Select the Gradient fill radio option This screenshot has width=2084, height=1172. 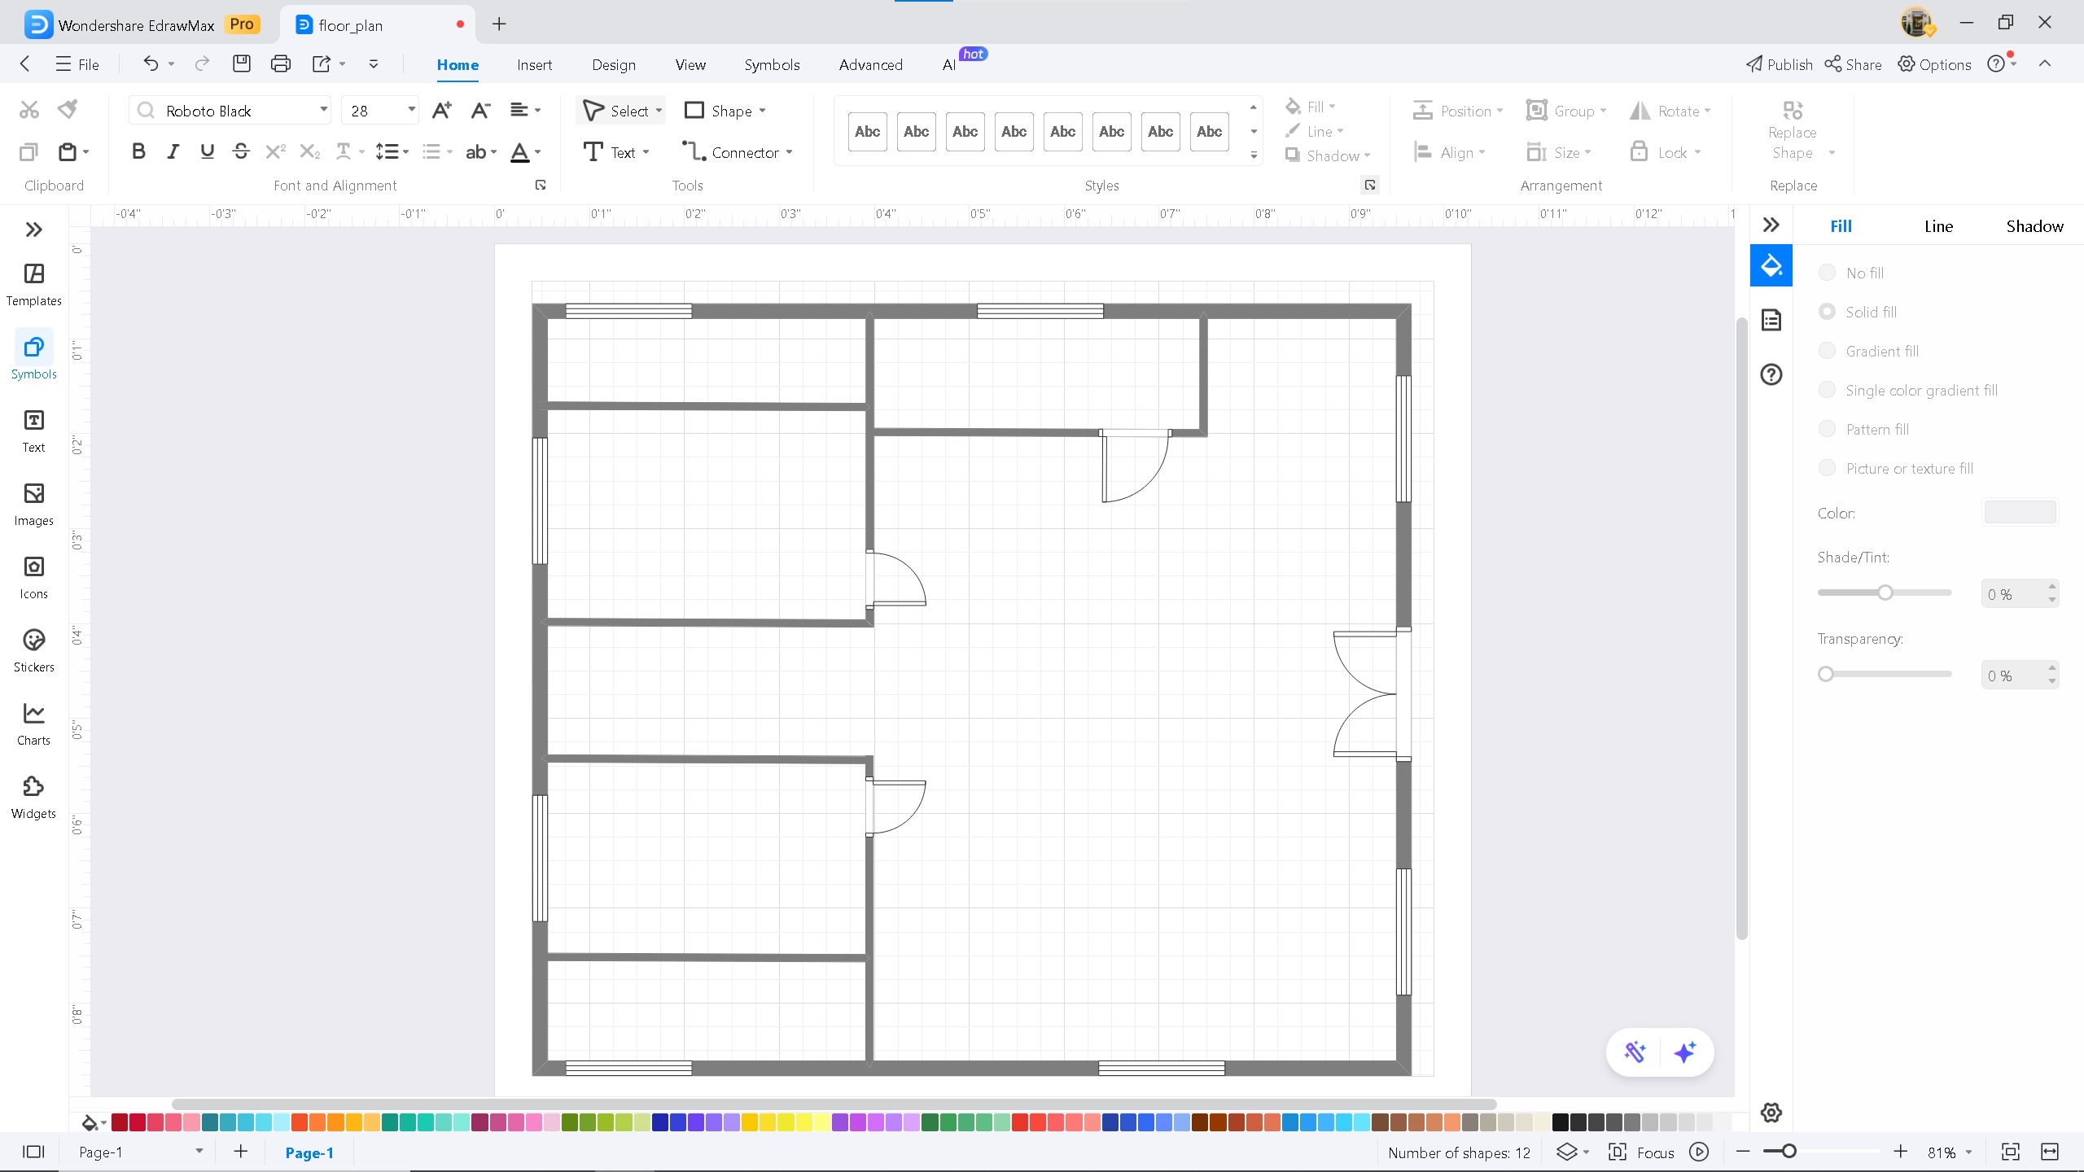pyautogui.click(x=1827, y=351)
